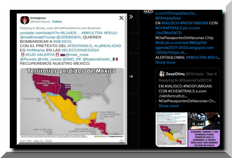The height and width of the screenshot is (158, 232).
Task: Collapse the panel with the double chevron icon
Action: (x=131, y=17)
